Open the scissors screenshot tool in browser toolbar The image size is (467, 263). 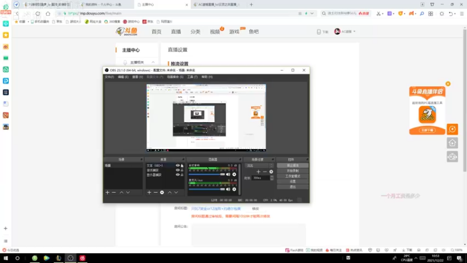378,13
